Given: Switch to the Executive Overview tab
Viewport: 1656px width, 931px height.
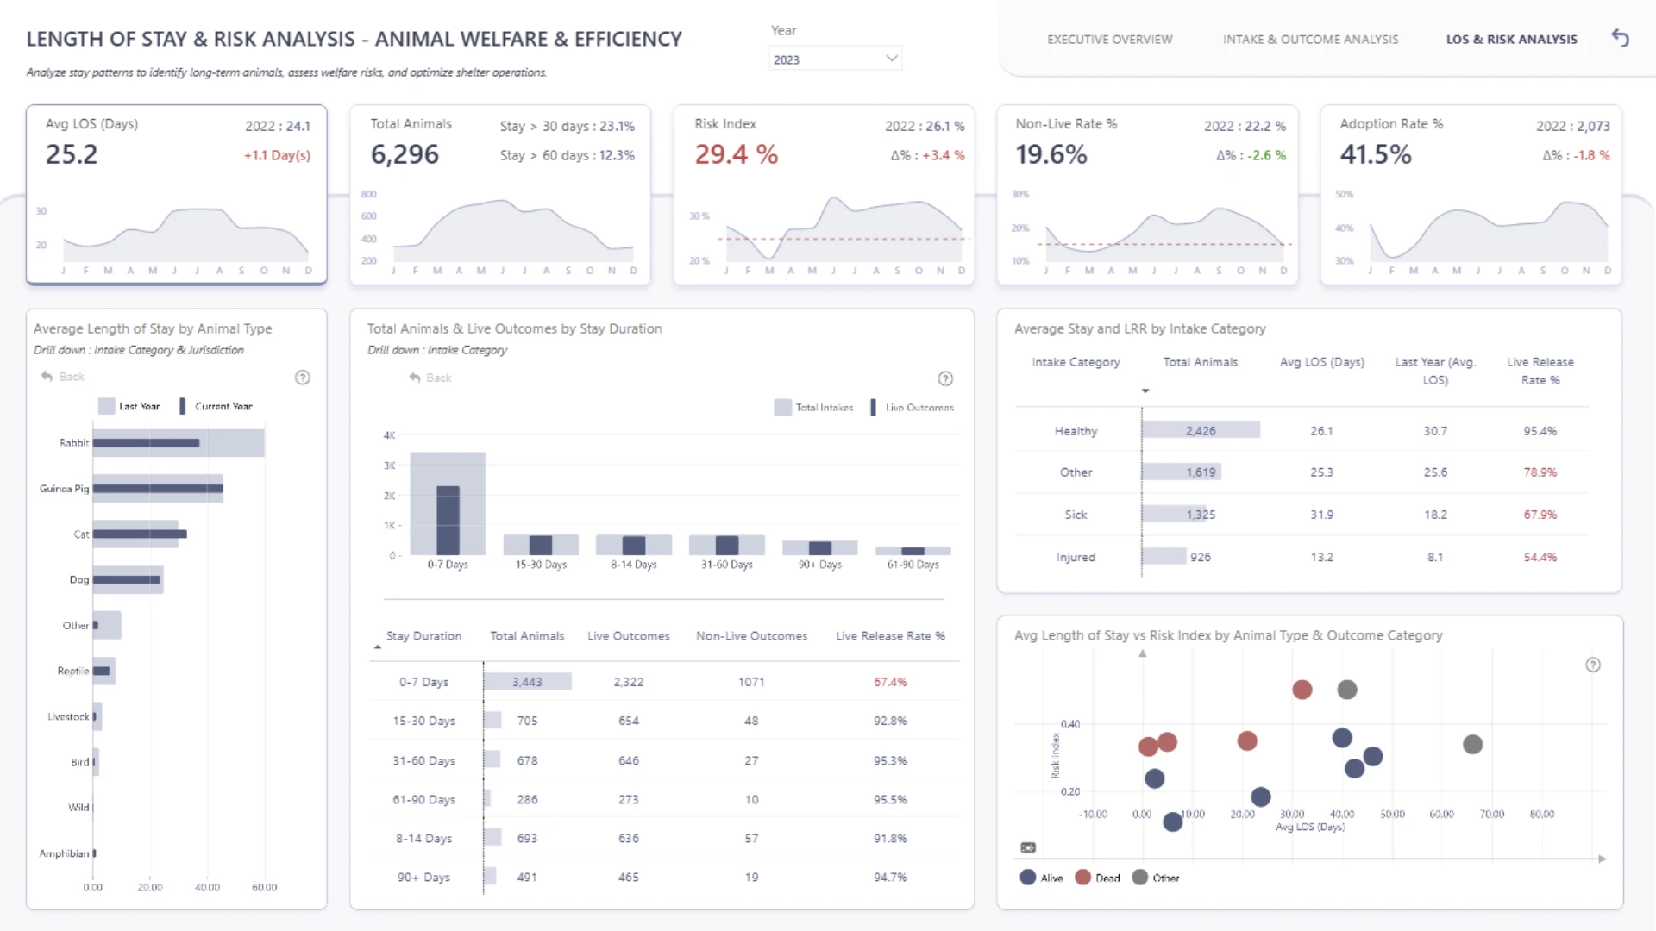Looking at the screenshot, I should coord(1109,40).
